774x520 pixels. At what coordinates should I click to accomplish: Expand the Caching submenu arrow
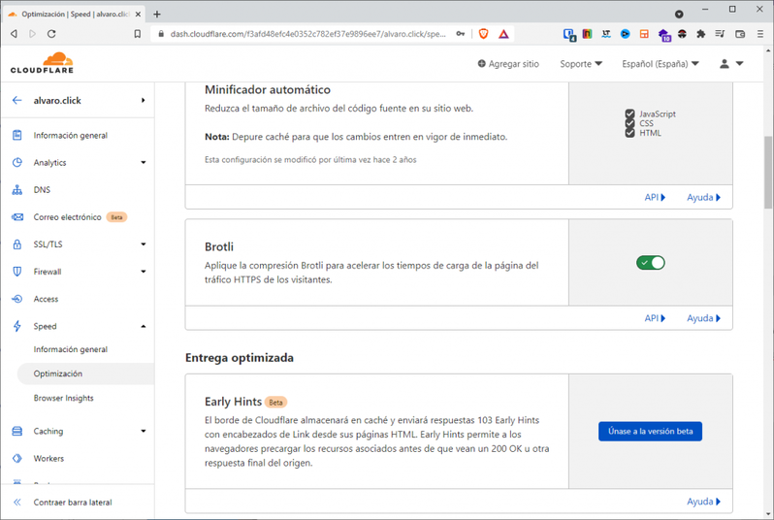144,431
